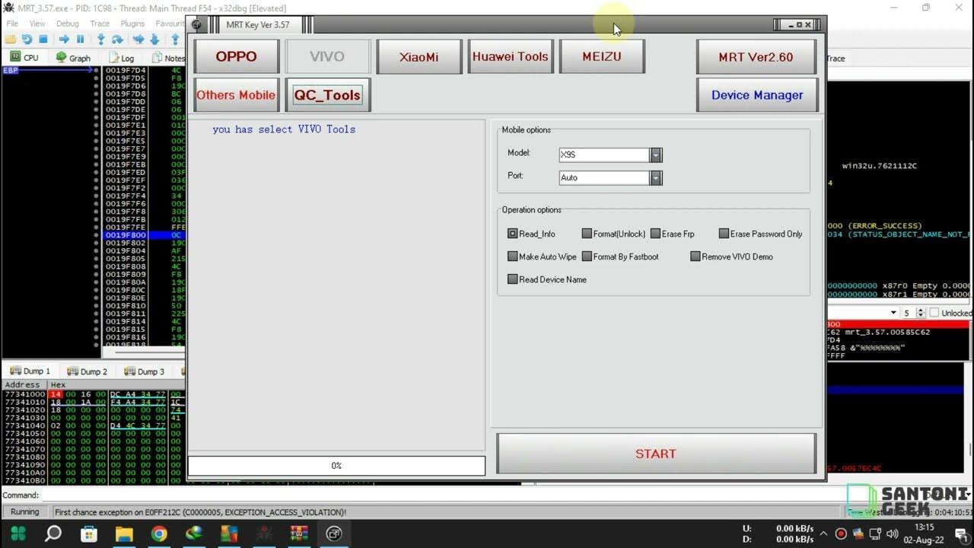Select the Dump 2 tab
The height and width of the screenshot is (548, 974).
(88, 371)
